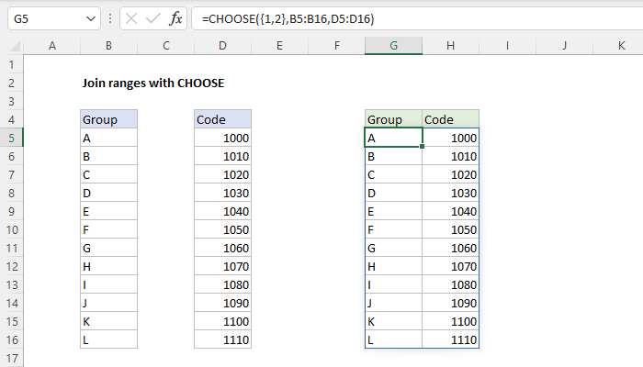Select row 5 header

[12, 138]
